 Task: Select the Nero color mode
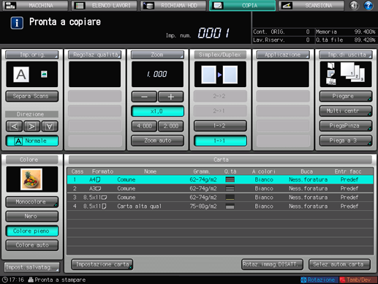tap(32, 216)
